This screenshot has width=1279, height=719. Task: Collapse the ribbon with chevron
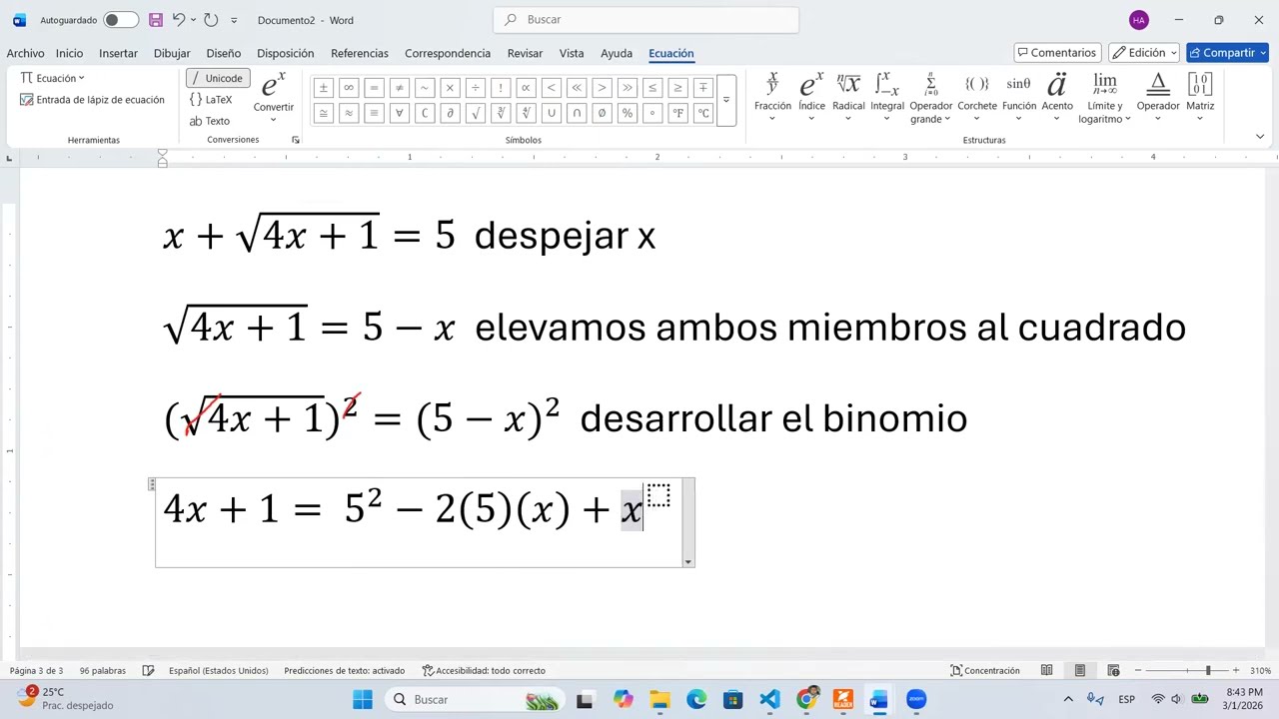tap(1259, 137)
